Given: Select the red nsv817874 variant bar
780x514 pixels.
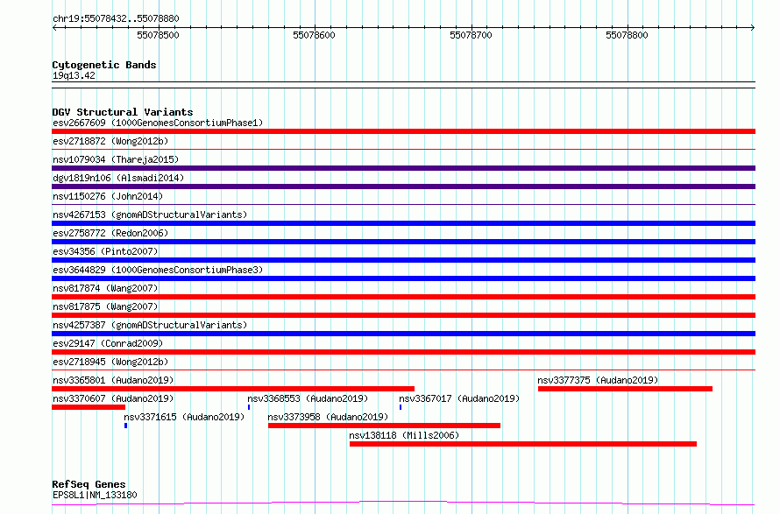Looking at the screenshot, I should [x=403, y=297].
